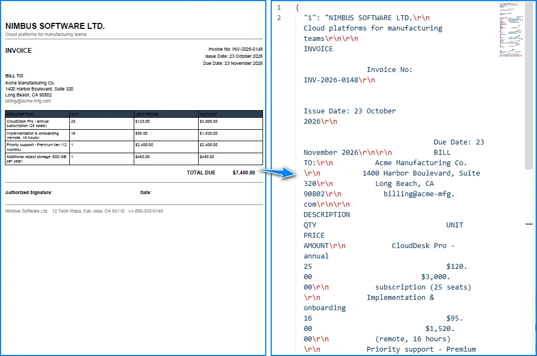The width and height of the screenshot is (537, 356).
Task: Collapse the JSON object fold arrow on line 1
Action: coord(289,8)
